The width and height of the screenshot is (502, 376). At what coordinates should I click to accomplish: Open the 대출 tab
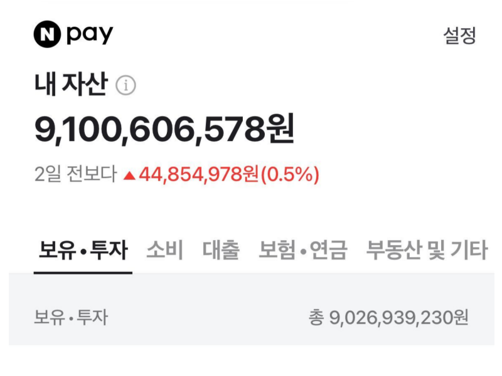tap(221, 250)
